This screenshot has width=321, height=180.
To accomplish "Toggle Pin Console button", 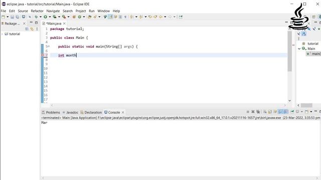I will click(292, 111).
